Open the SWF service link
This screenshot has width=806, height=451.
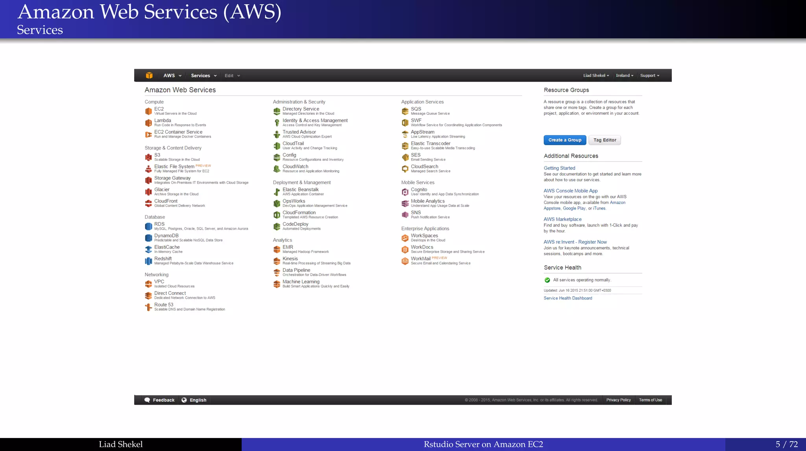[416, 120]
